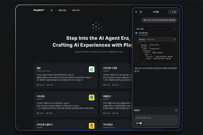The width and height of the screenshot is (203, 135).
Task: Click the chat question input field
Action: click(x=156, y=118)
